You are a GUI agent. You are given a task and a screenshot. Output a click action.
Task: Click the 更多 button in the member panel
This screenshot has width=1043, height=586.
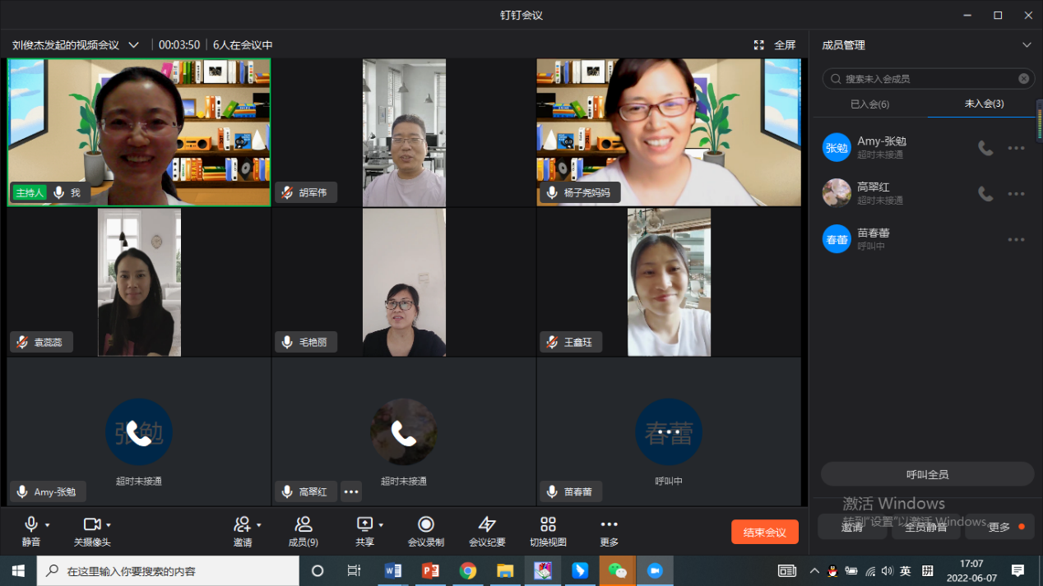[x=1000, y=527]
